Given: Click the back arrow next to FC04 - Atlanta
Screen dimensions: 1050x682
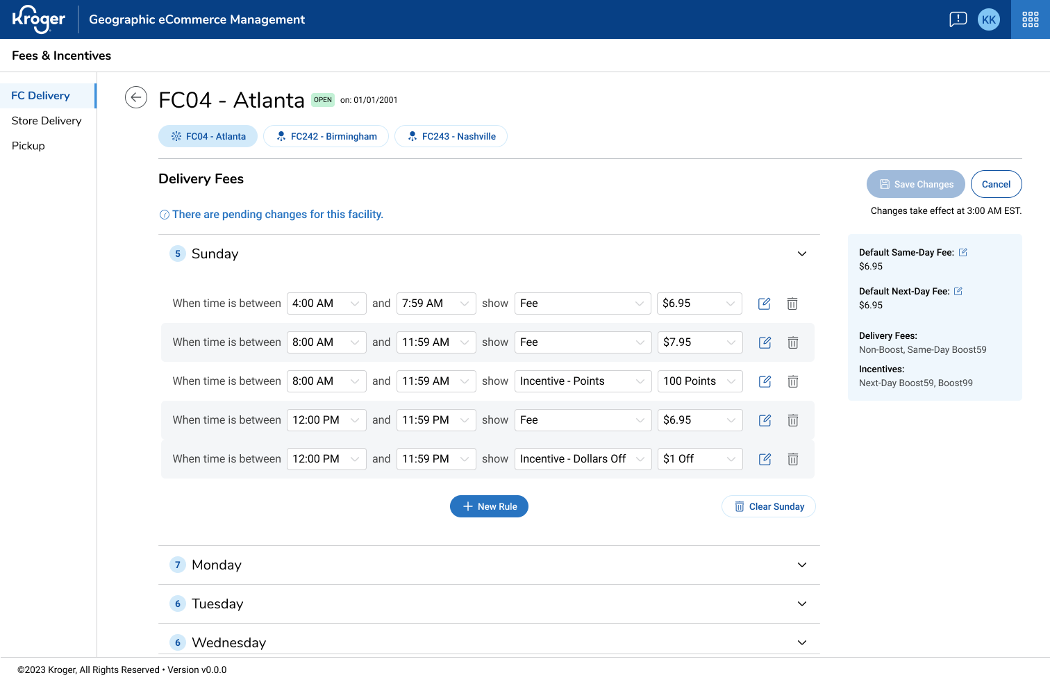Looking at the screenshot, I should (x=136, y=97).
